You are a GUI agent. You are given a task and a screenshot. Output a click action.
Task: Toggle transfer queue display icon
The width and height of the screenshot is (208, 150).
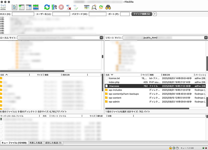tap(36, 7)
